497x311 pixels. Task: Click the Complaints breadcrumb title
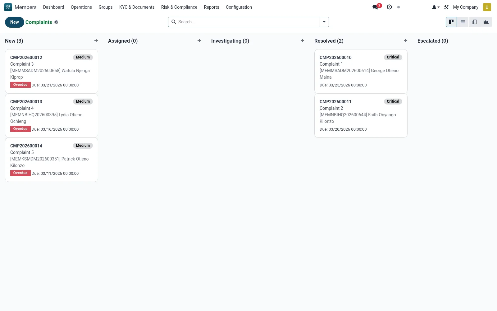coord(39,22)
